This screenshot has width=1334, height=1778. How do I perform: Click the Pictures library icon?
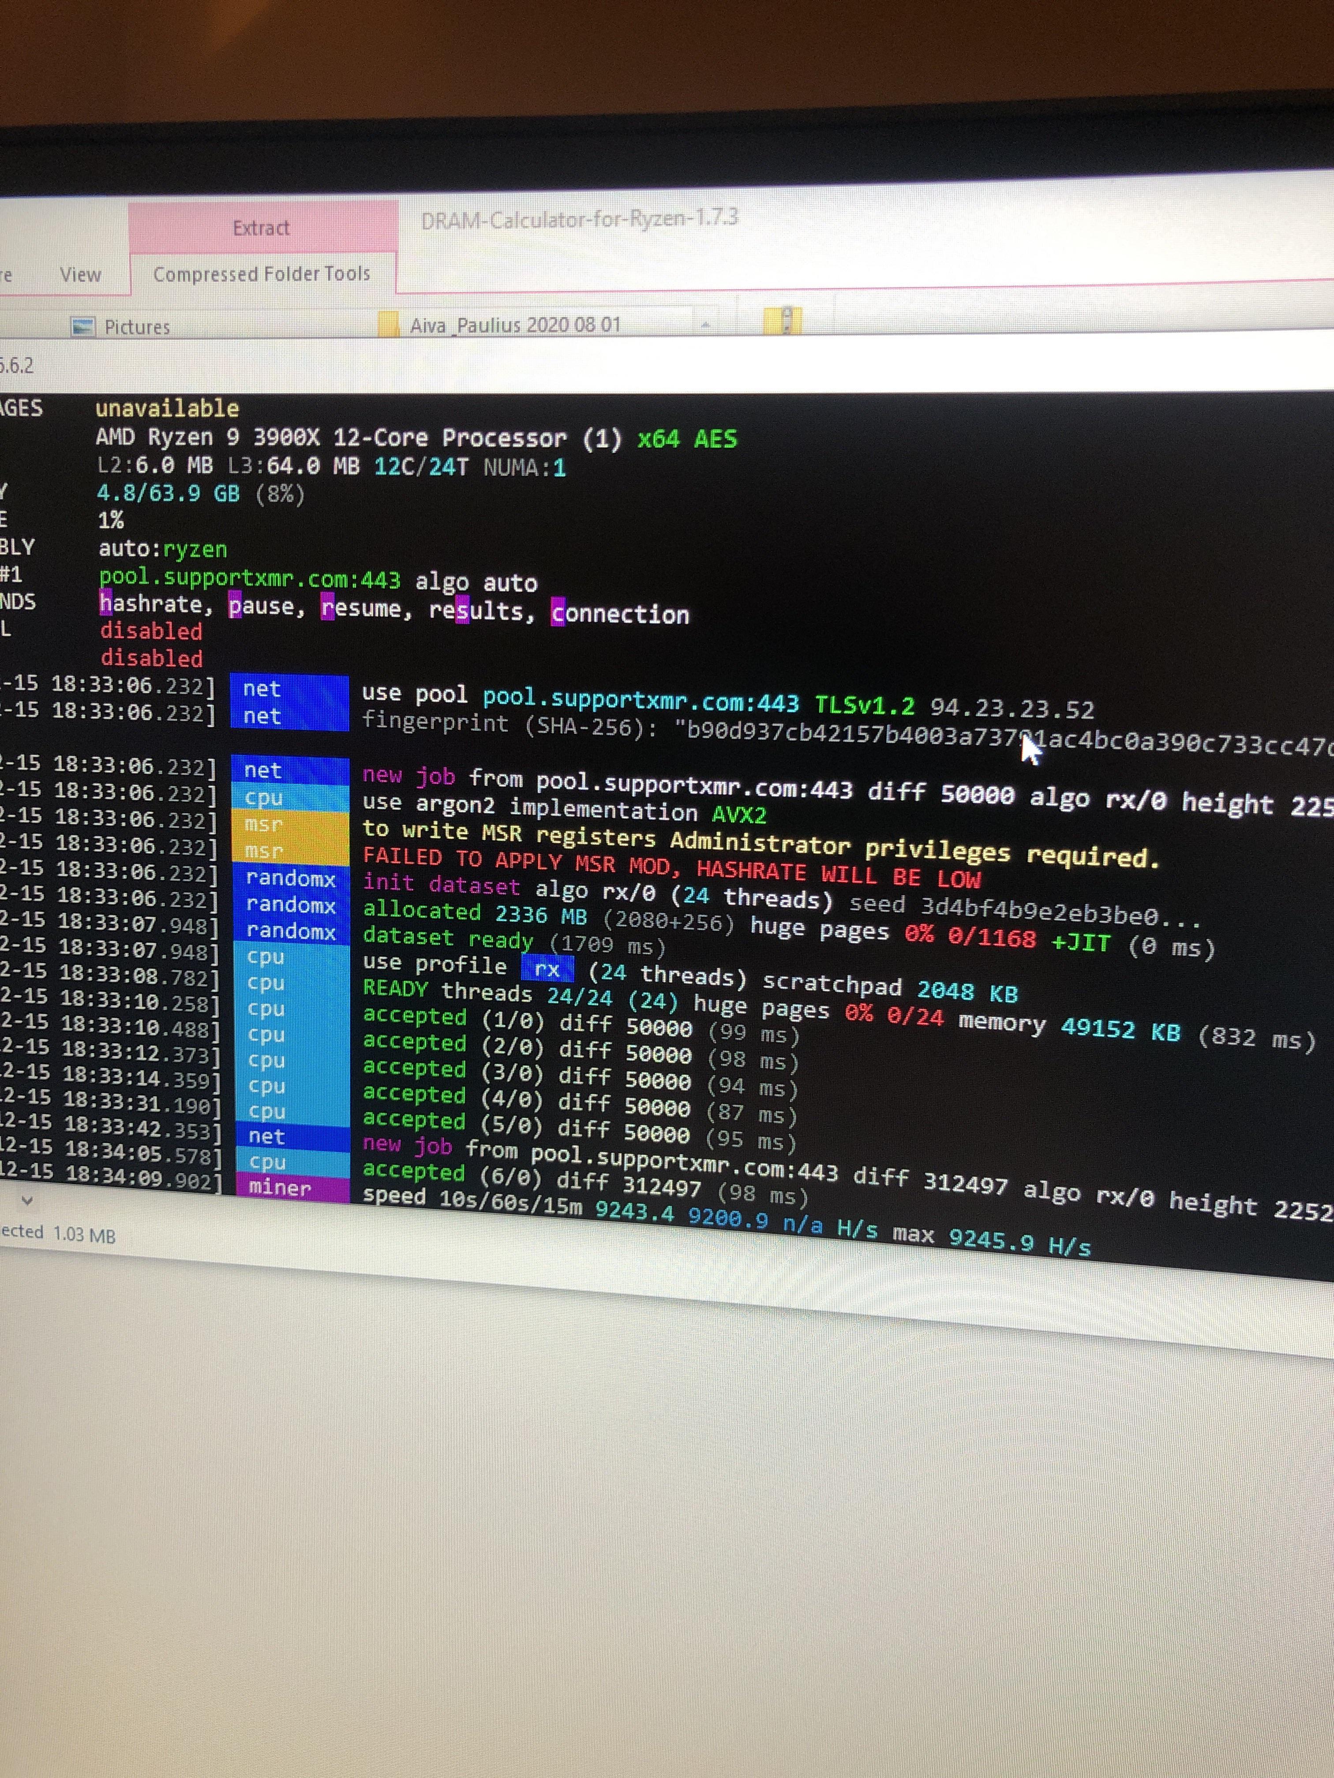pyautogui.click(x=83, y=326)
